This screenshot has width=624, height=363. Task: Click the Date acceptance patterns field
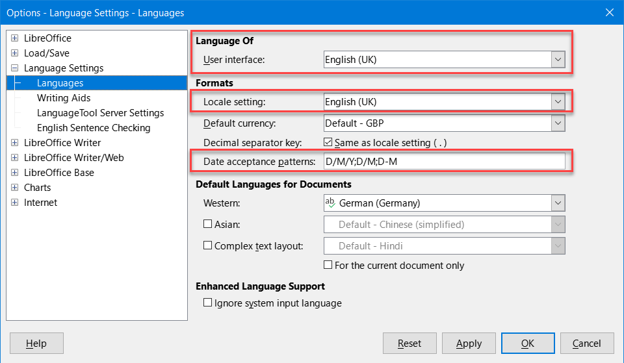click(445, 162)
